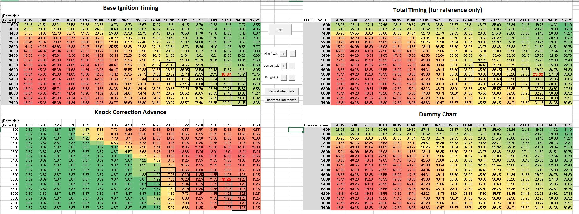Click the Base Ignition Timing title
Screen dimensions: 579x214
(x=130, y=8)
